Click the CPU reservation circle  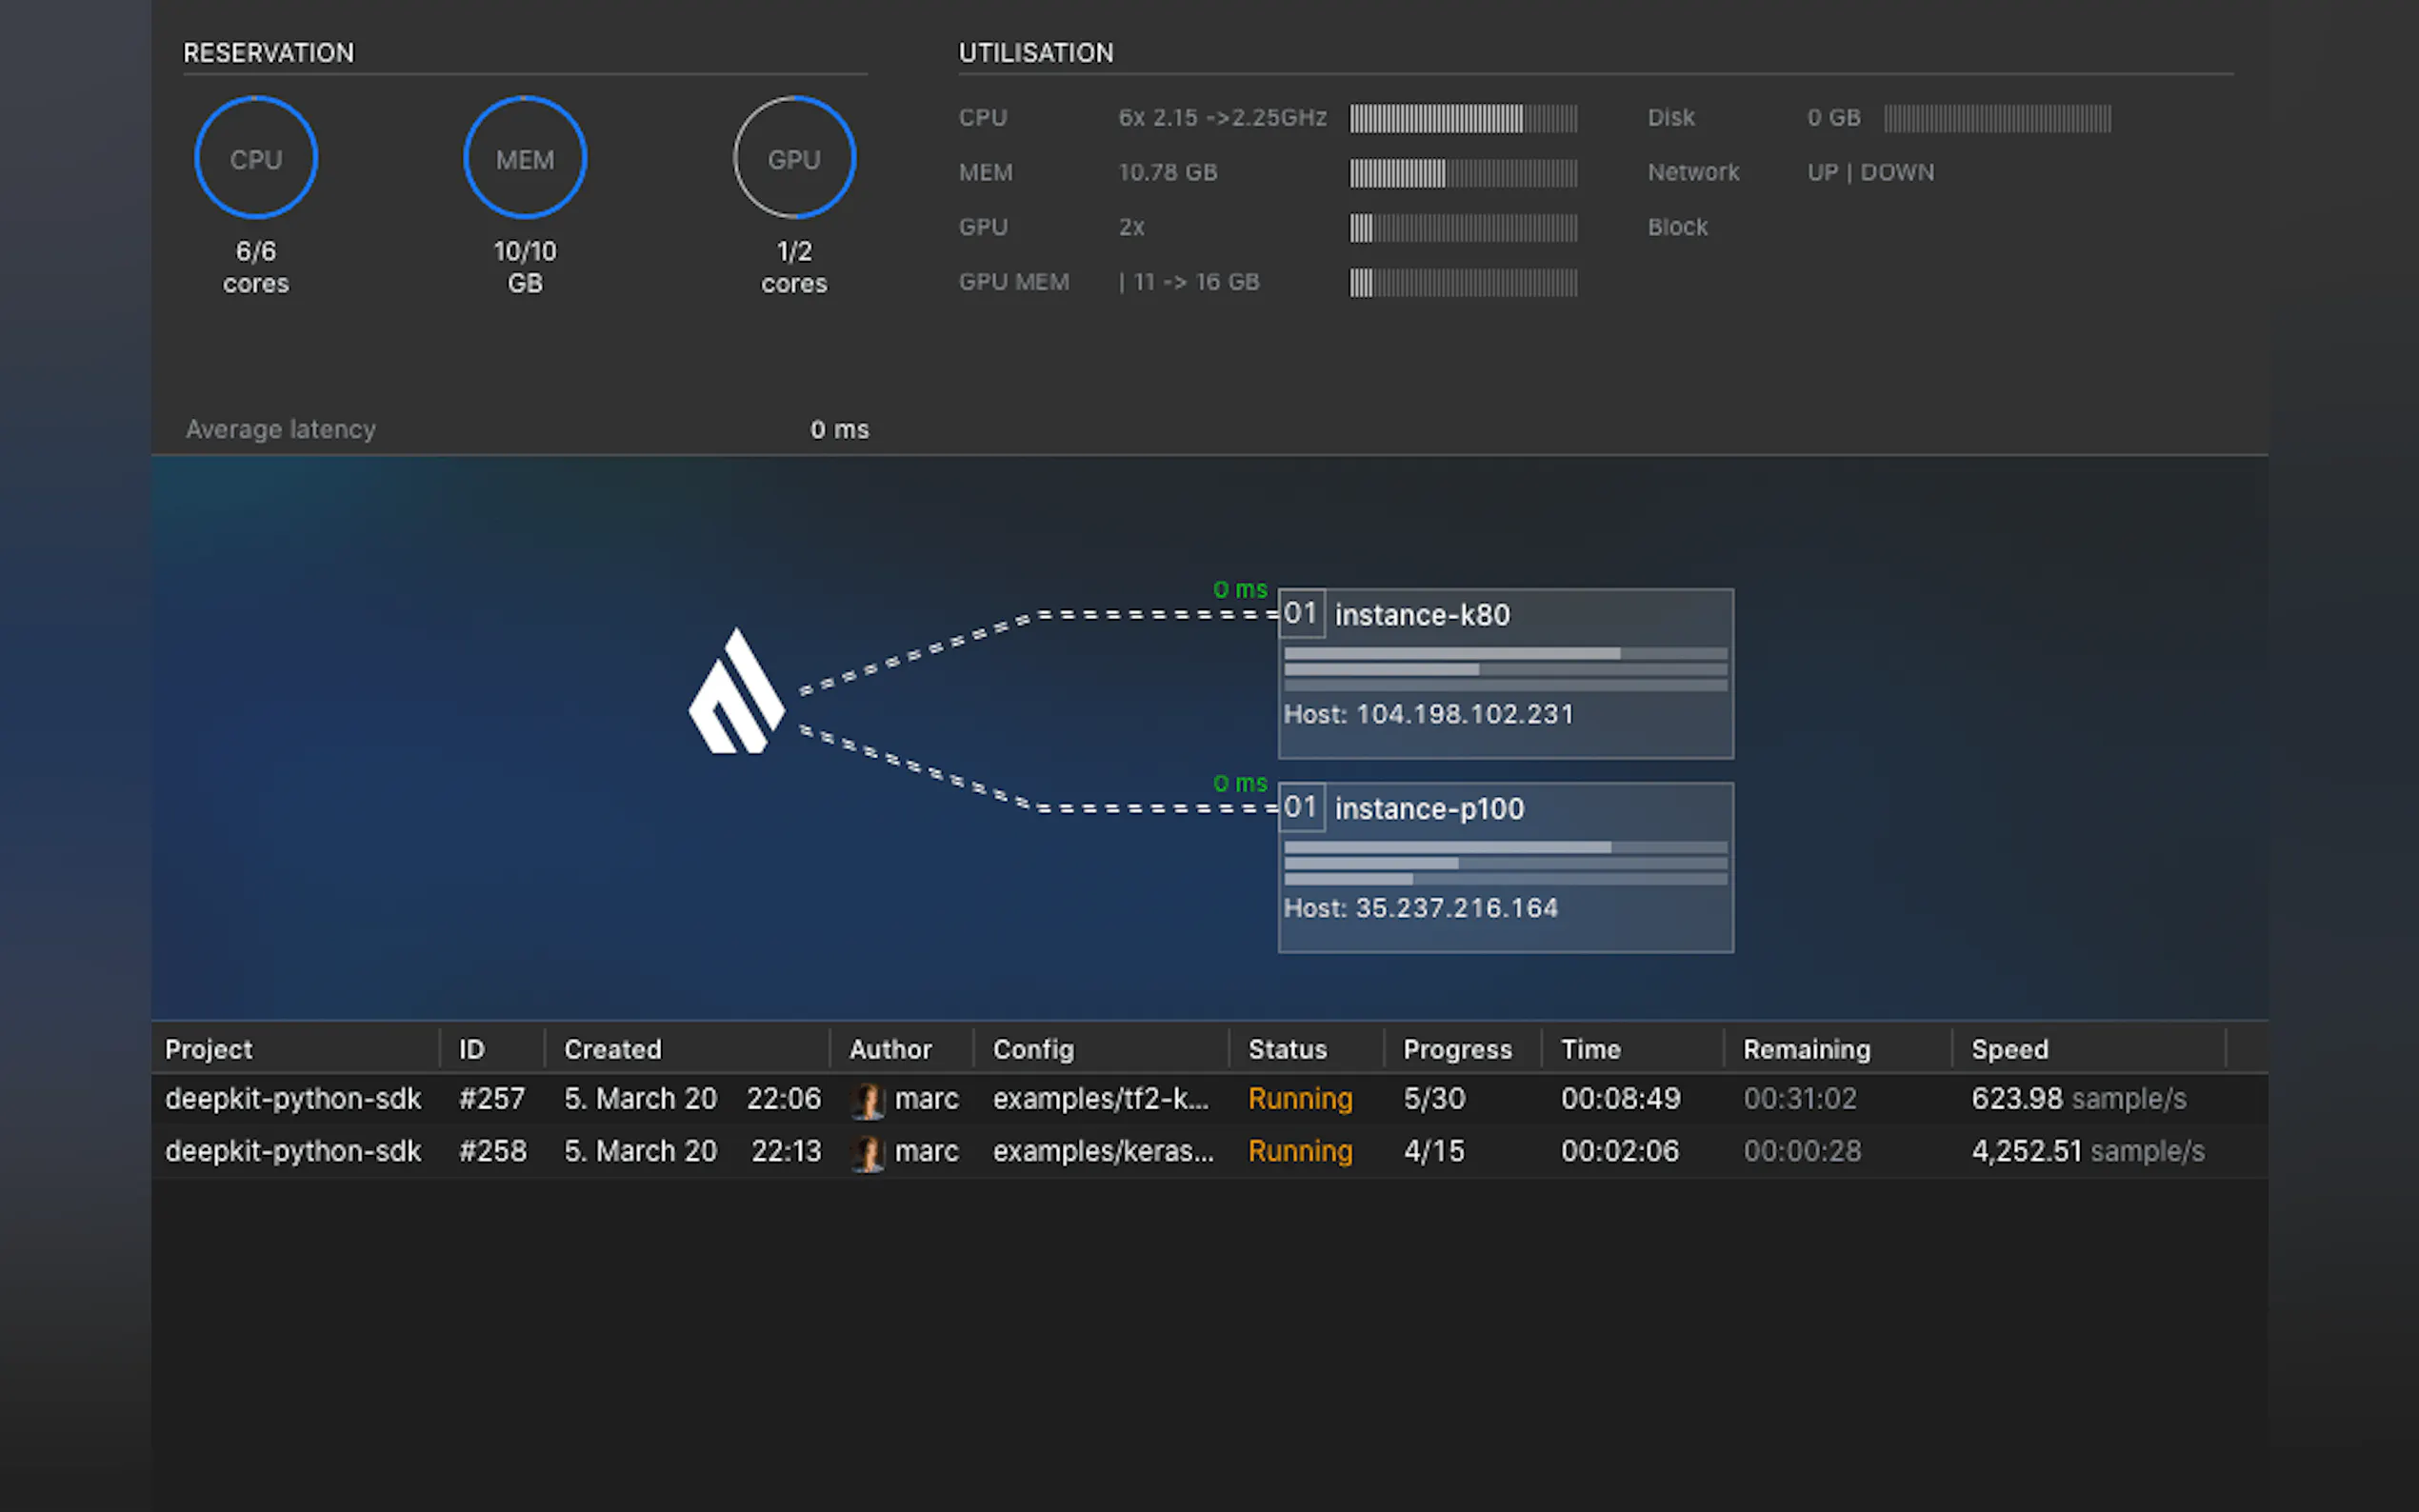click(x=256, y=158)
